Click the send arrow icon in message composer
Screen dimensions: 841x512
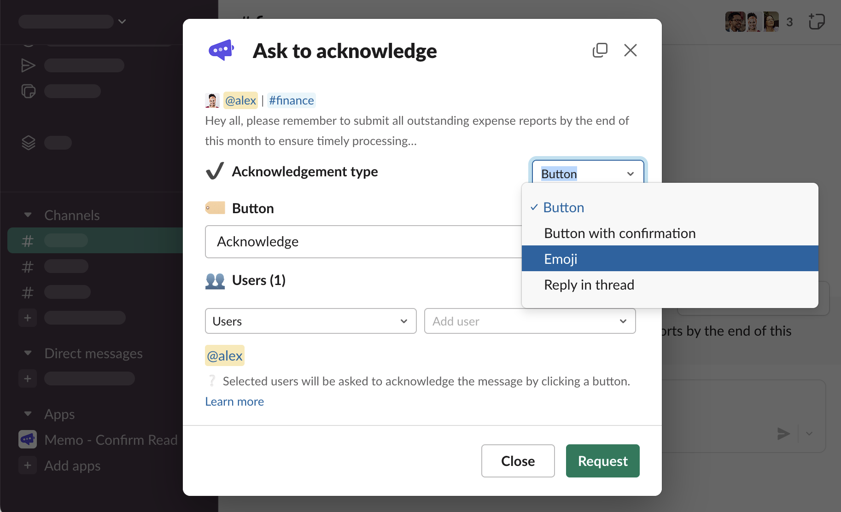pos(783,433)
